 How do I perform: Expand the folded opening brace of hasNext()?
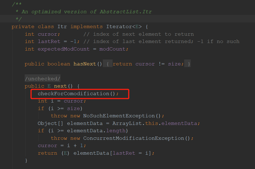coord(108,64)
